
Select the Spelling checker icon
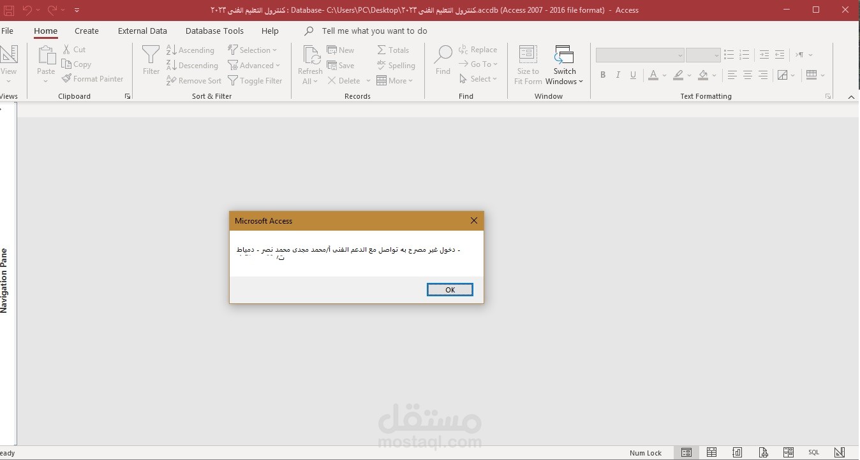(383, 65)
